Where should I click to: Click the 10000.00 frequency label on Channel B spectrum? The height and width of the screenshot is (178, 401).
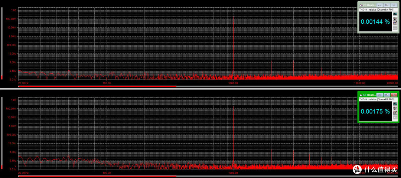(359, 173)
